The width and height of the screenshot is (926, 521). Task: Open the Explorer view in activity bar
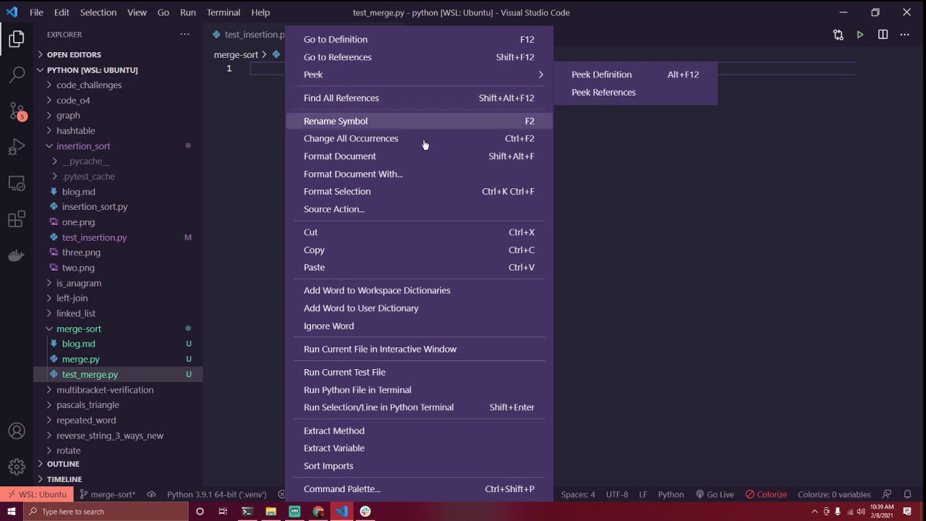click(17, 39)
